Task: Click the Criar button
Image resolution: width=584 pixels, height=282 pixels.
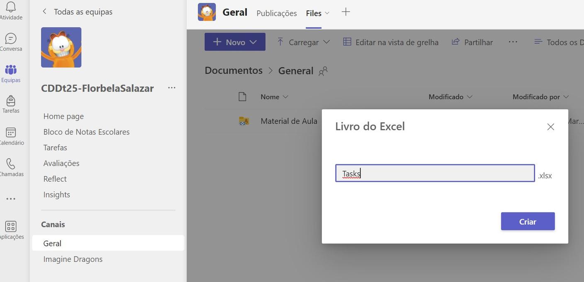Action: coord(528,222)
